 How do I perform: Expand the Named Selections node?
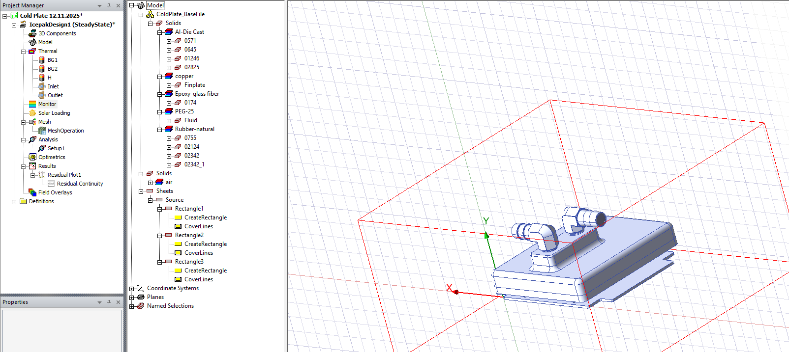[x=131, y=306]
